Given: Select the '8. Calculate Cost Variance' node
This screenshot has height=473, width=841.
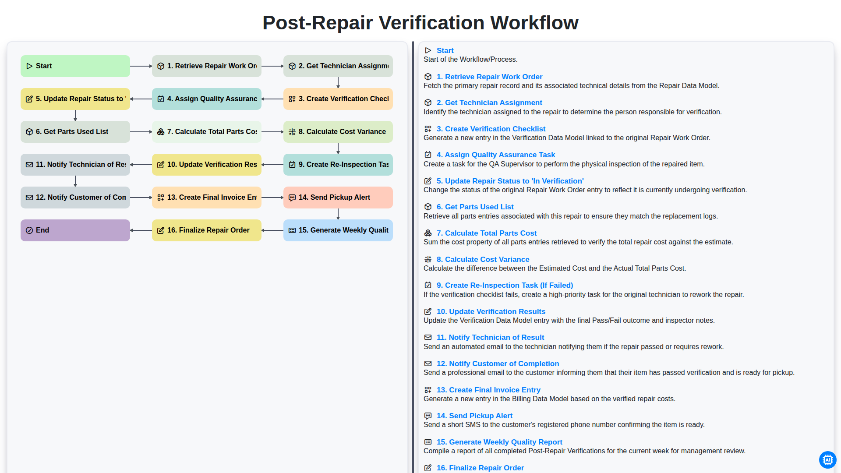Looking at the screenshot, I should (x=338, y=132).
